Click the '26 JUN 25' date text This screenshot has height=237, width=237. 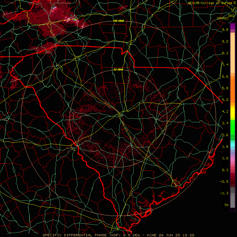pos(169,235)
